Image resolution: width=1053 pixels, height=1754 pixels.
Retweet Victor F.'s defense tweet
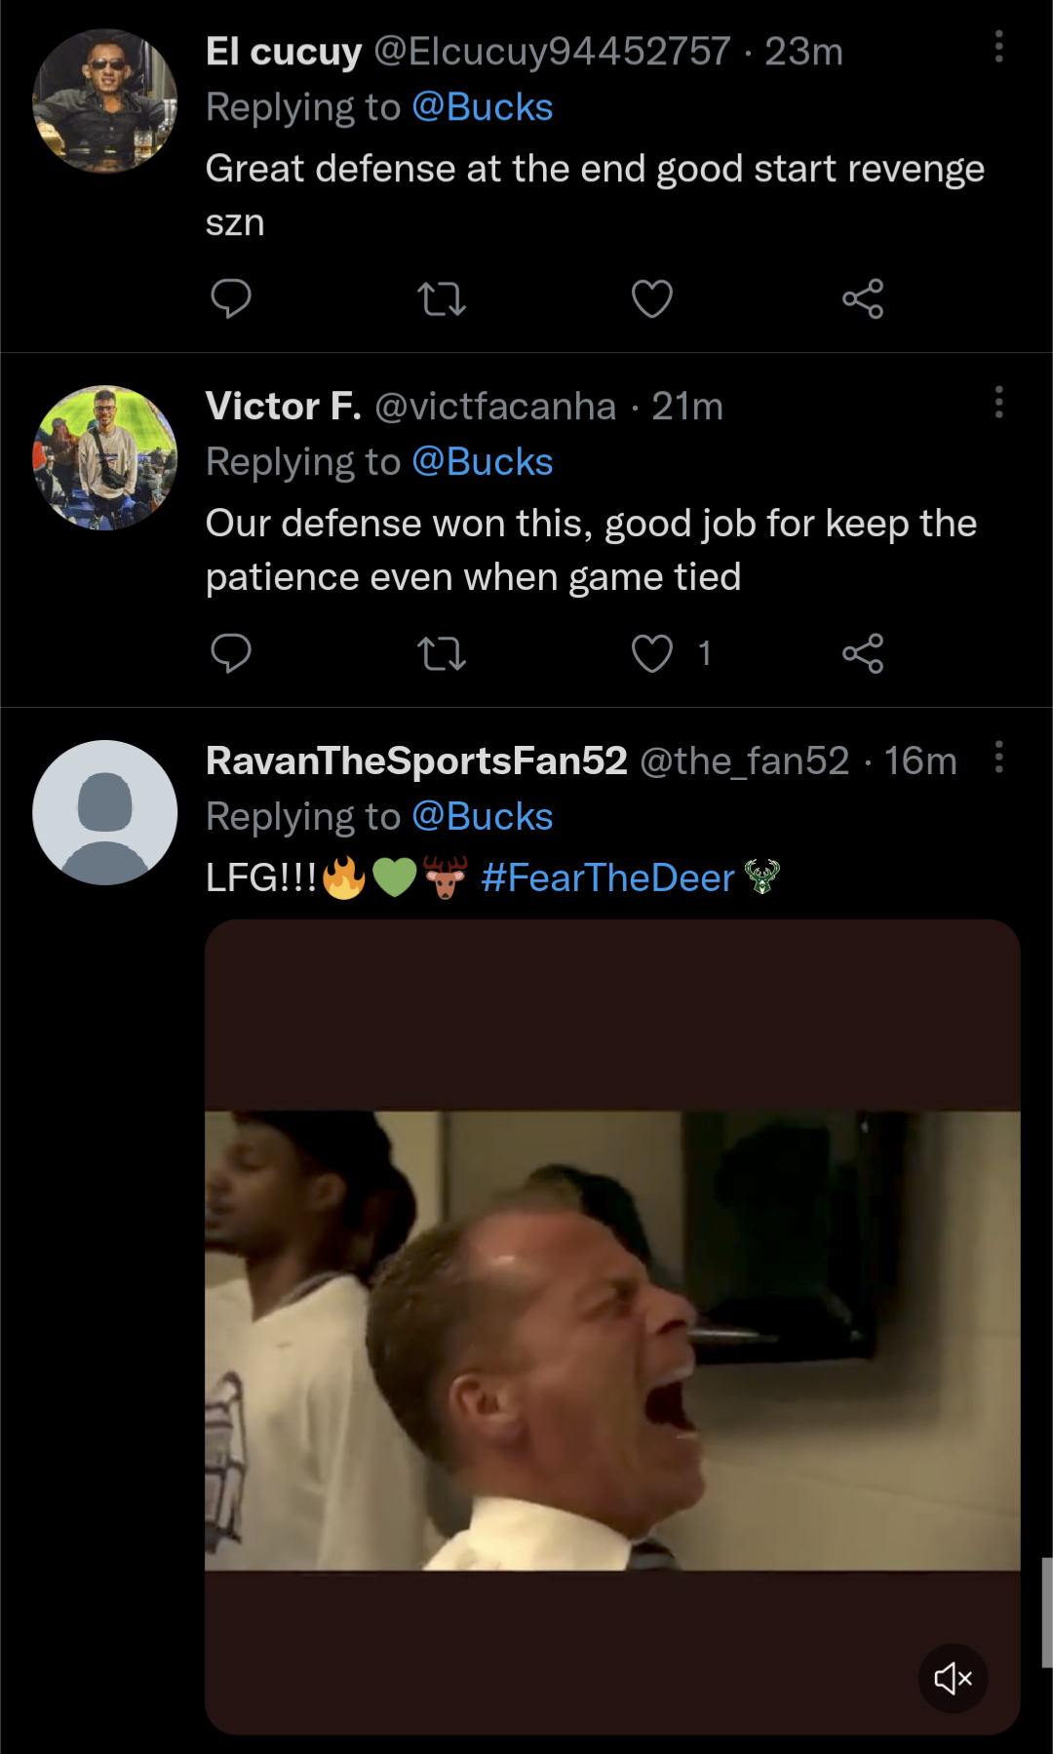[x=442, y=653]
